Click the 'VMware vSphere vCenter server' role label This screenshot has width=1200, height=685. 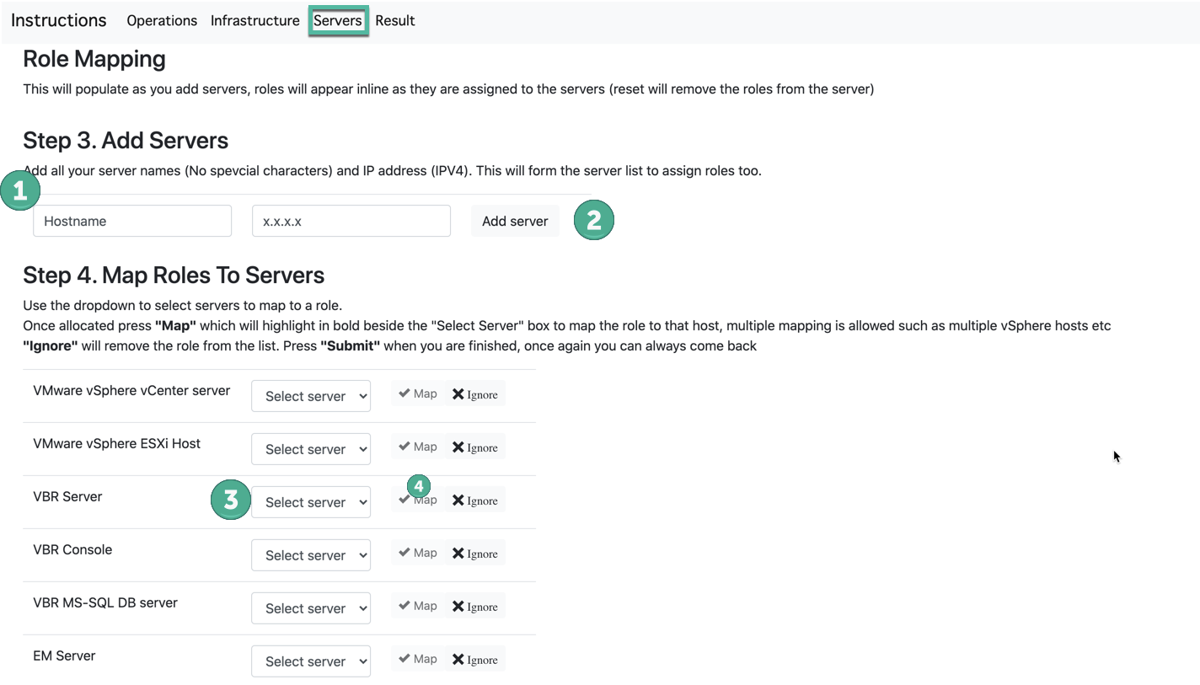click(131, 391)
